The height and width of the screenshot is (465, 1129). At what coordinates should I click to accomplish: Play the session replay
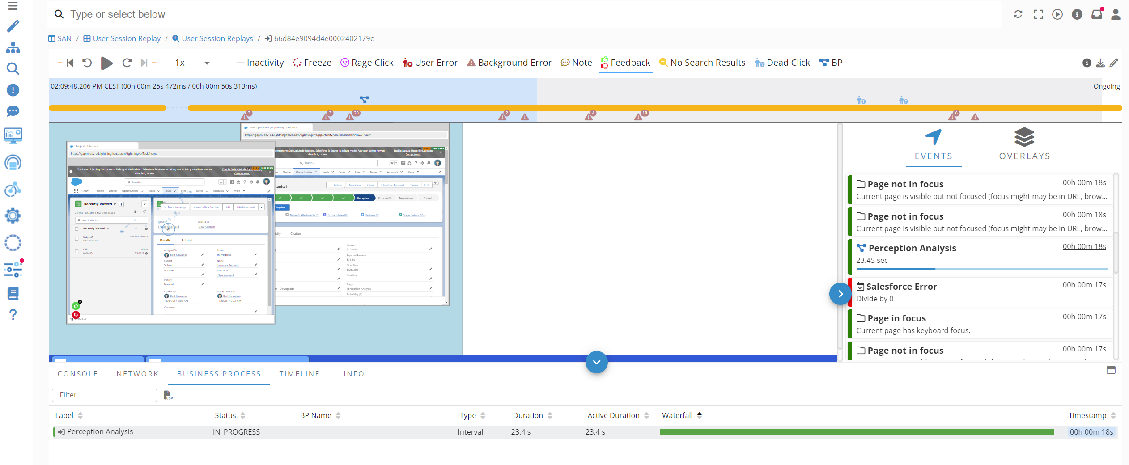[106, 63]
